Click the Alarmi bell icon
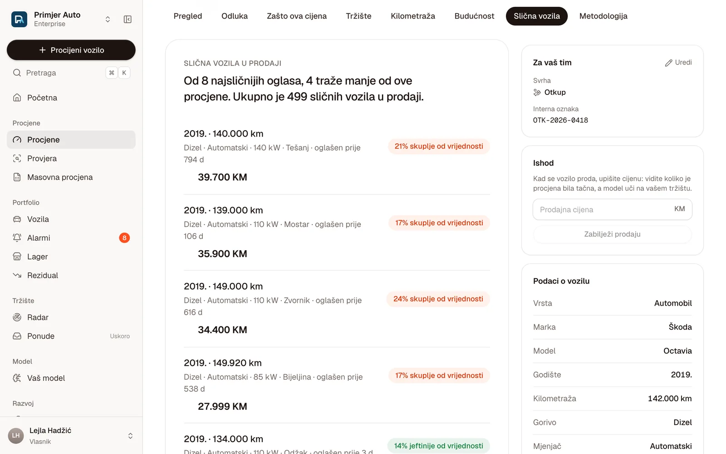The image size is (726, 454). [17, 238]
